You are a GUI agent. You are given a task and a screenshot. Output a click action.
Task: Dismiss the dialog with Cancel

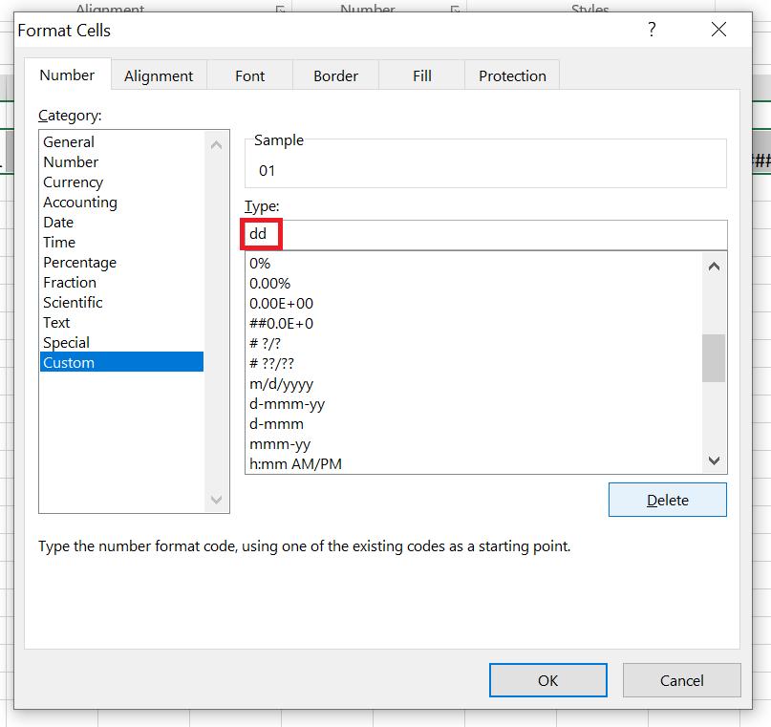tap(681, 680)
